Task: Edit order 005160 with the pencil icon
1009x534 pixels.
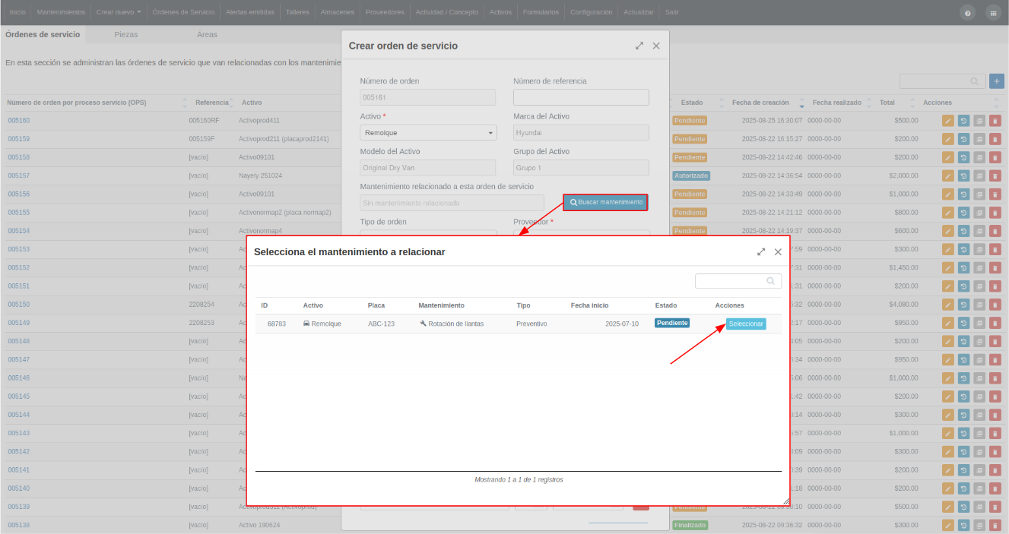Action: [947, 120]
